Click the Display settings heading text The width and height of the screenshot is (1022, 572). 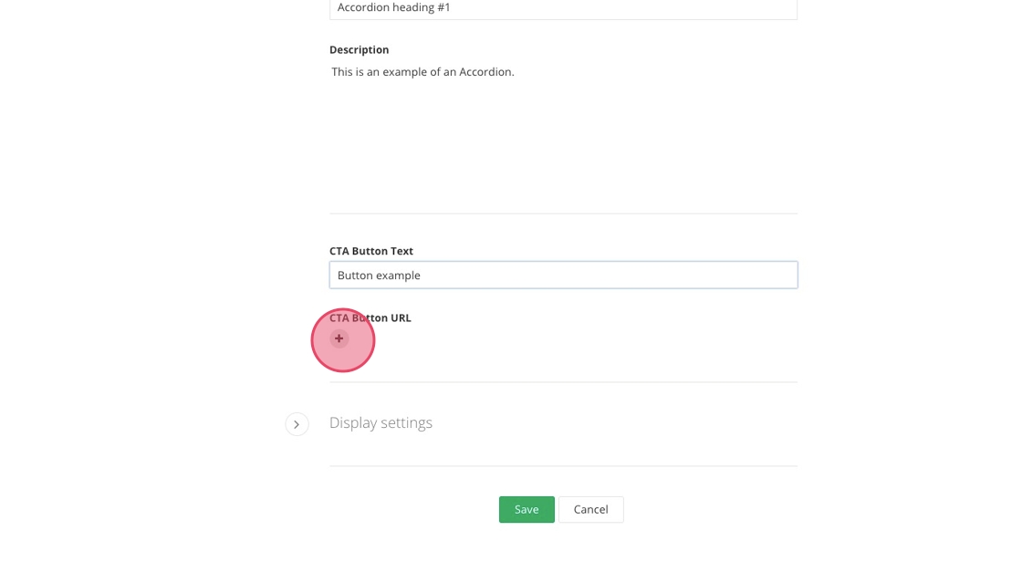click(381, 422)
